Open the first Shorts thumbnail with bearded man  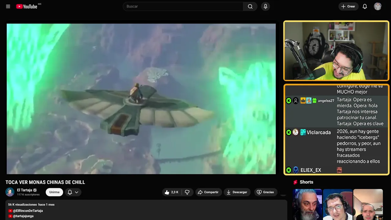pyautogui.click(x=307, y=204)
